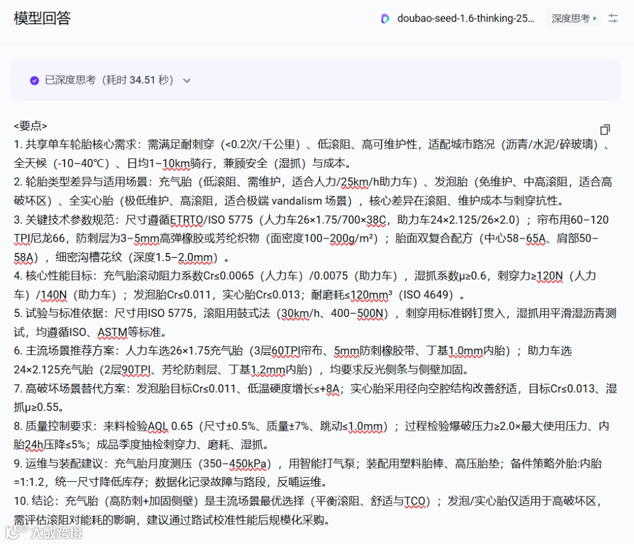634x544 pixels.
Task: Open the model settings sliders icon
Action: coord(613,18)
